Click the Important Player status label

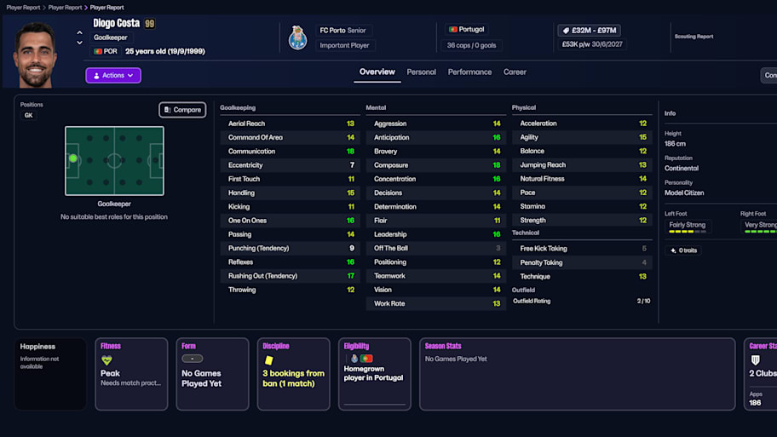[344, 46]
